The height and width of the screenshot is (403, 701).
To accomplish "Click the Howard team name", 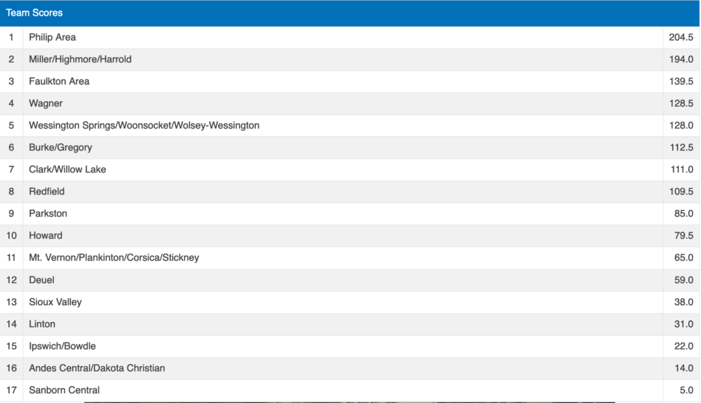I will 45,235.
